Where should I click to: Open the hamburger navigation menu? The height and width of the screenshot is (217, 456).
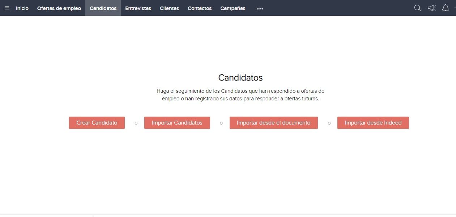[x=7, y=8]
